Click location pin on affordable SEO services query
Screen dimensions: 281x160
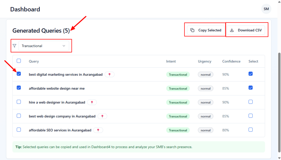(x=98, y=130)
